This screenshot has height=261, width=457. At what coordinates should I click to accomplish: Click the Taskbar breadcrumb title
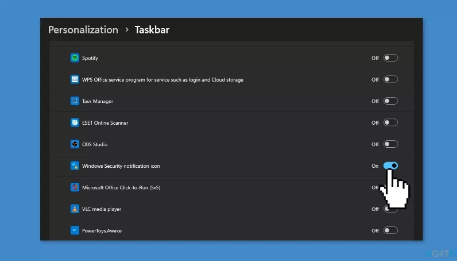(x=152, y=30)
